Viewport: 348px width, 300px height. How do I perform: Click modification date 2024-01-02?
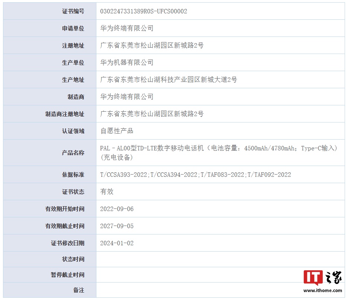click(x=116, y=243)
